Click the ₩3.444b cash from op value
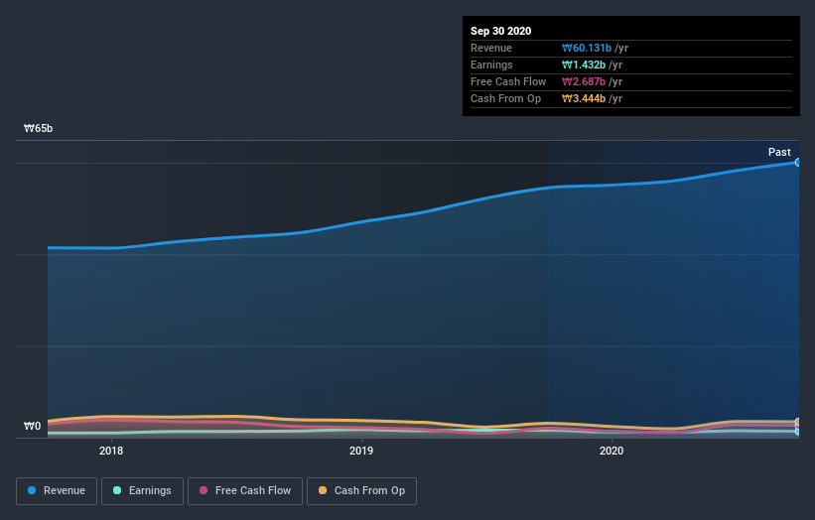 pyautogui.click(x=583, y=98)
